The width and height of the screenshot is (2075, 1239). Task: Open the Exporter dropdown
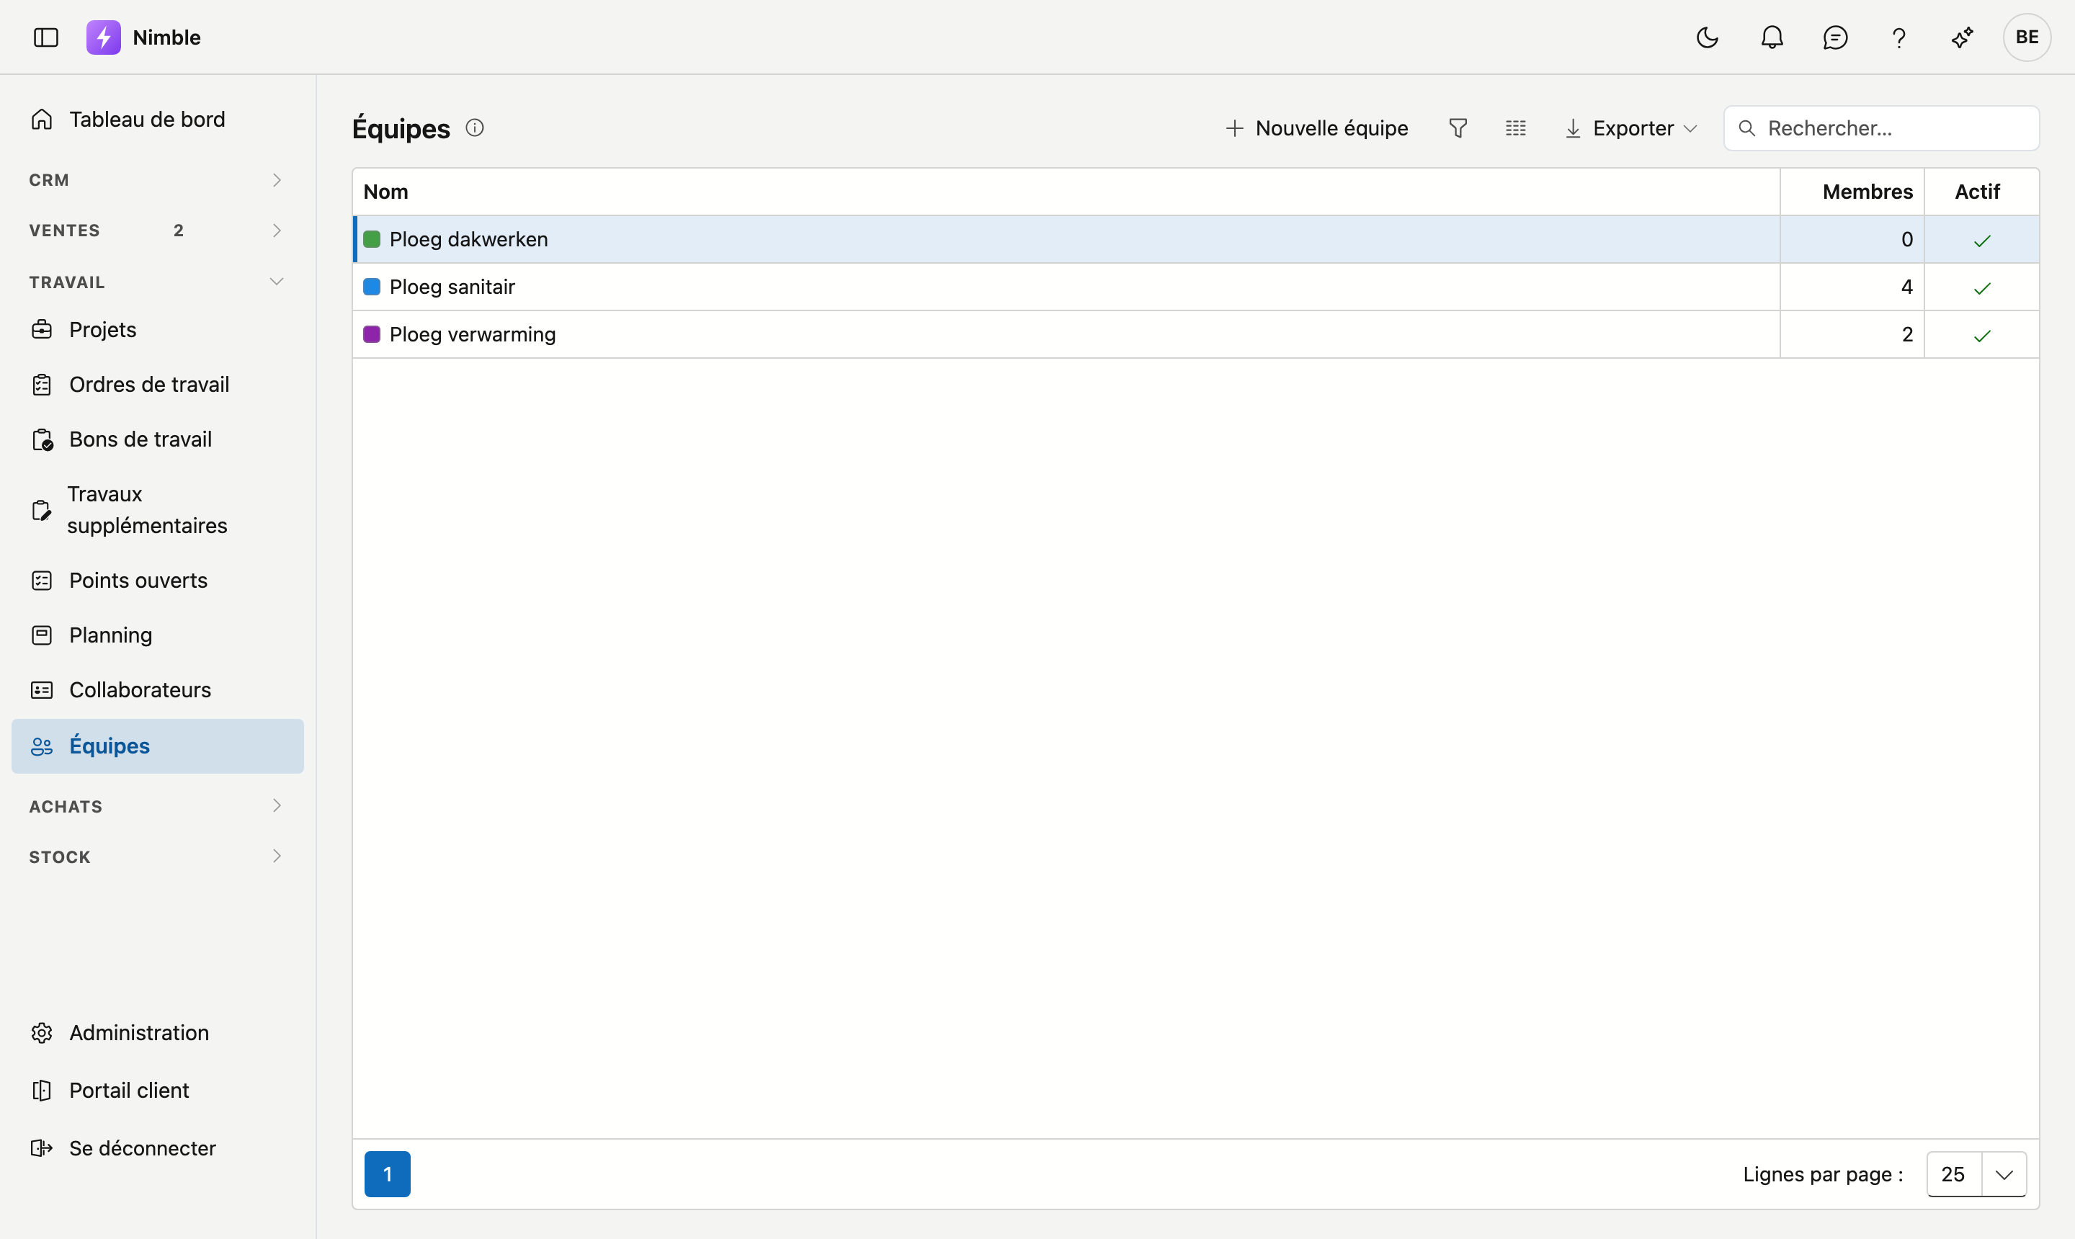tap(1630, 128)
